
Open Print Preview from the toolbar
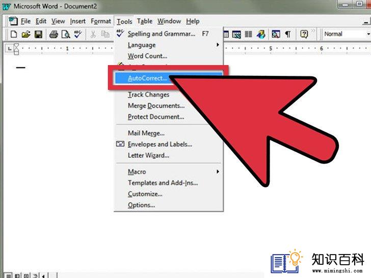66,34
